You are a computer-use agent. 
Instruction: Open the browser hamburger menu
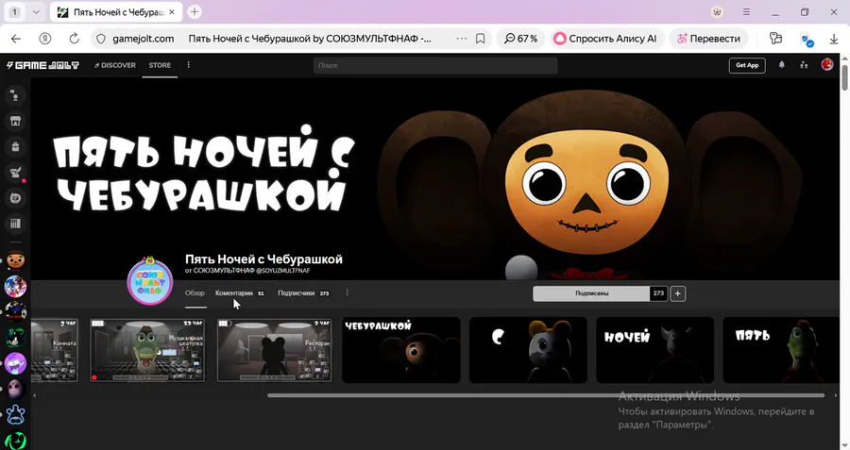pyautogui.click(x=746, y=11)
